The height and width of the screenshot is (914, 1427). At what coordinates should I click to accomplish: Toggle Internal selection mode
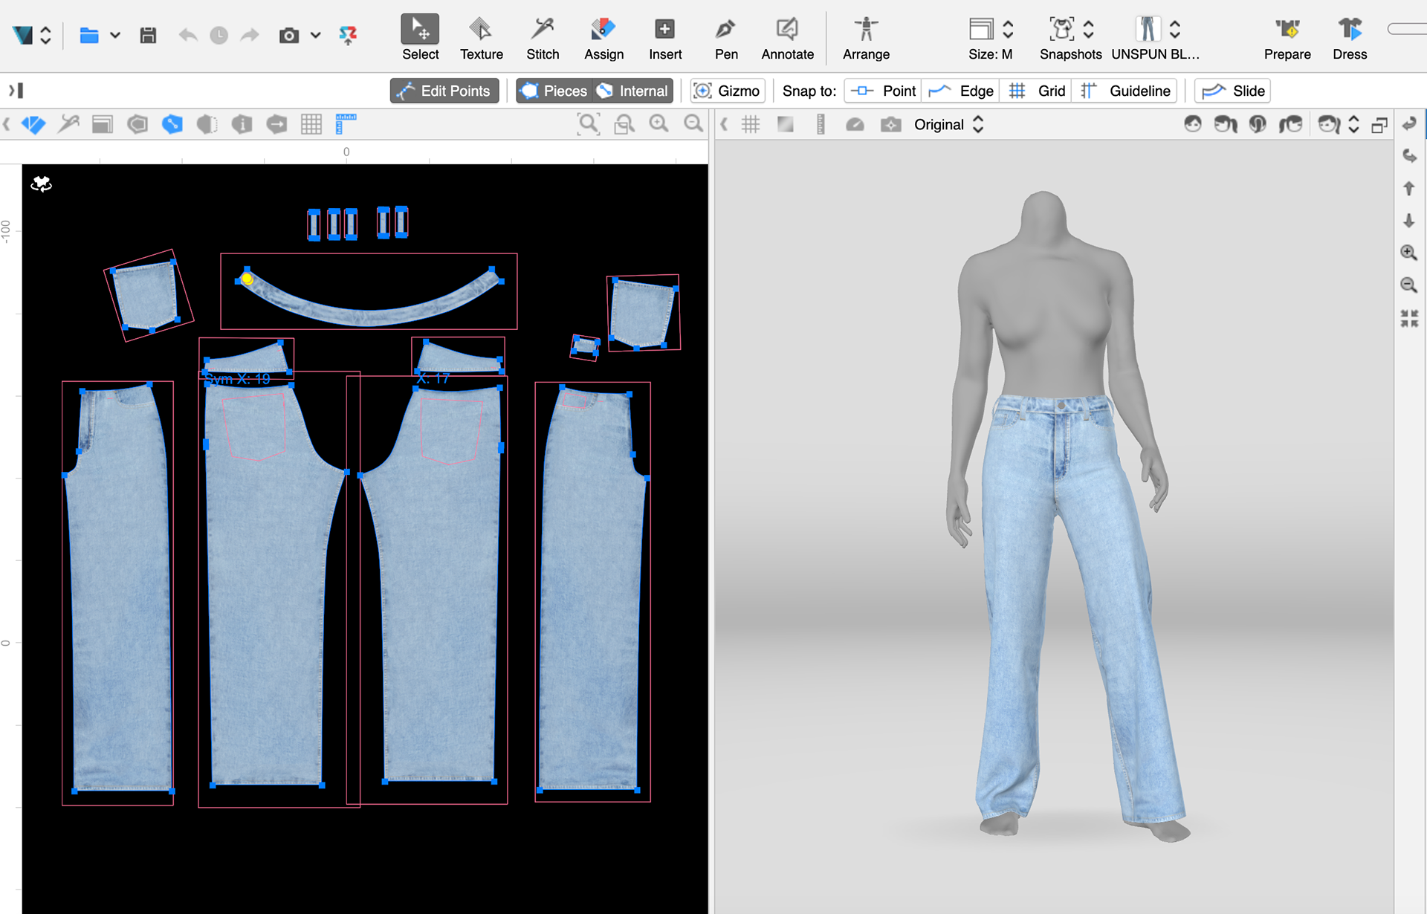coord(632,91)
